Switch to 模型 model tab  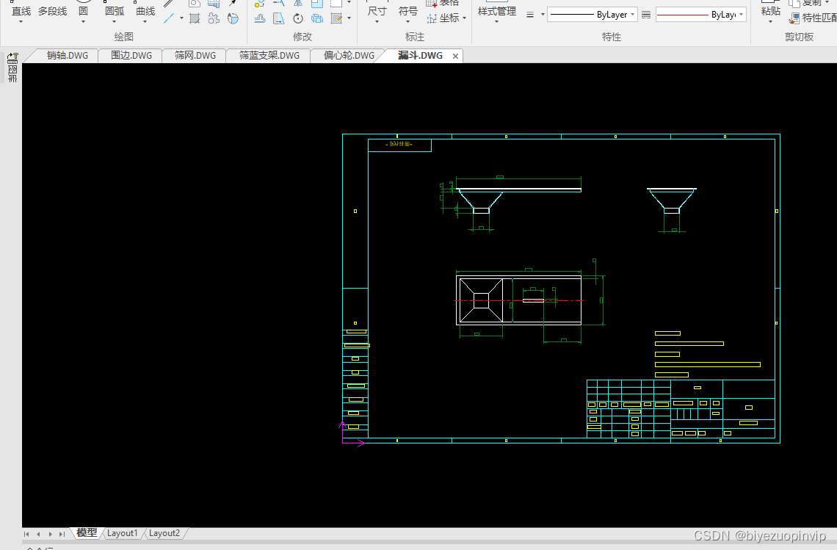87,533
